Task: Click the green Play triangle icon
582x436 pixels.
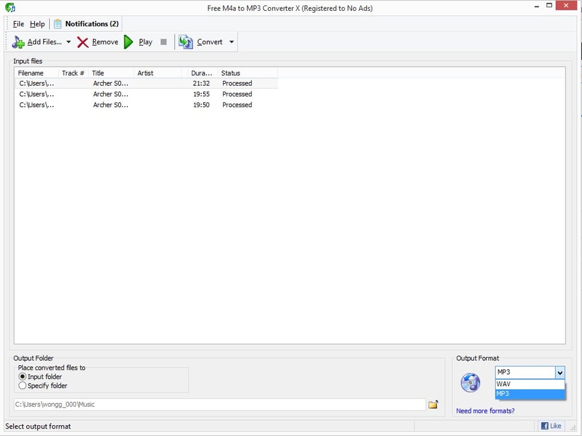Action: tap(128, 42)
